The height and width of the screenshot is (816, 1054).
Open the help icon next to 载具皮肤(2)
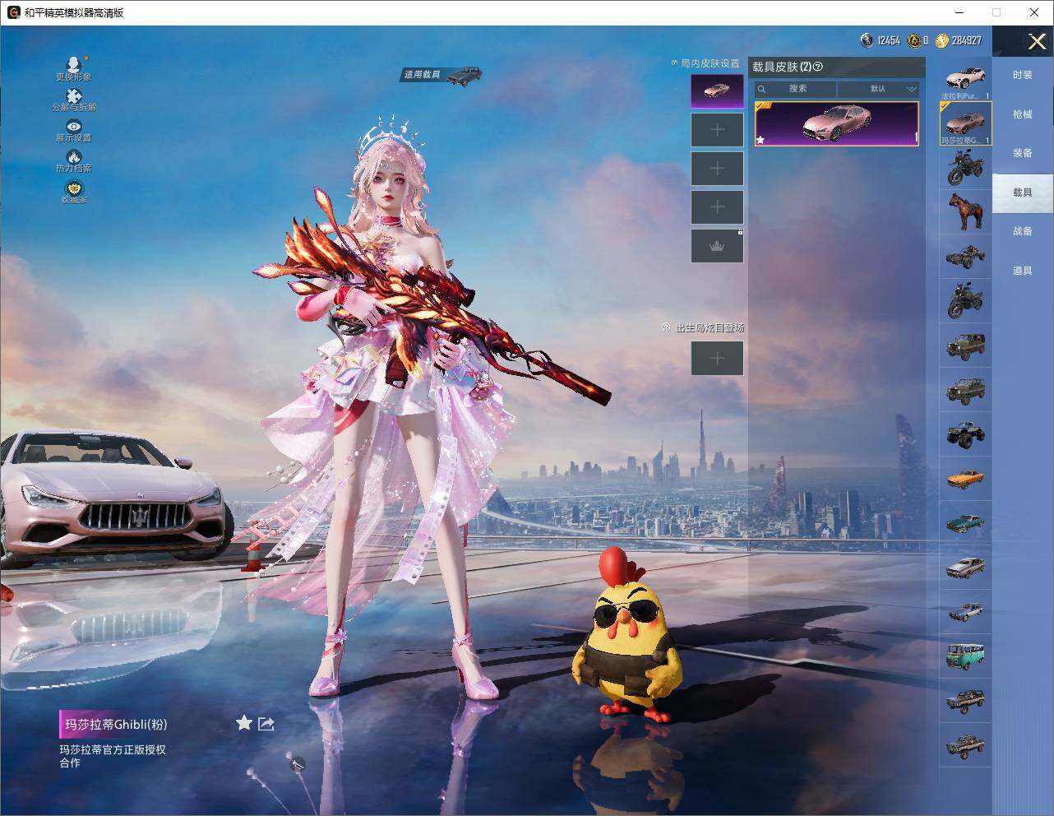[x=818, y=67]
